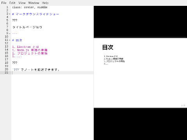The width and height of the screenshot is (187, 140).
Task: Open the View menu
Action: coord(22,3)
